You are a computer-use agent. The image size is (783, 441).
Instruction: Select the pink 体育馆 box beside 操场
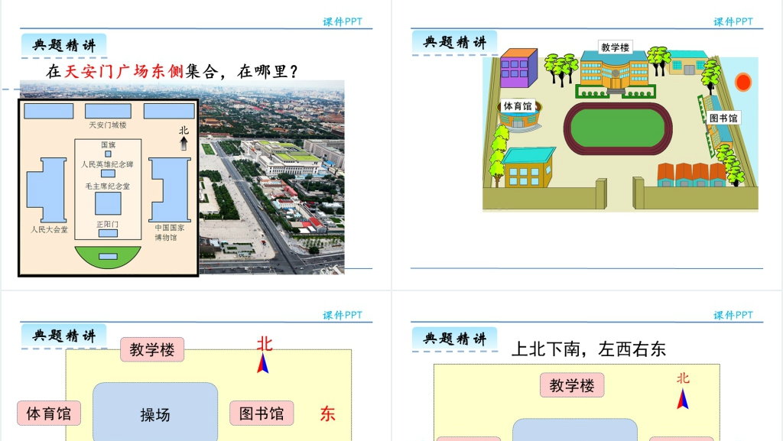pyautogui.click(x=49, y=413)
